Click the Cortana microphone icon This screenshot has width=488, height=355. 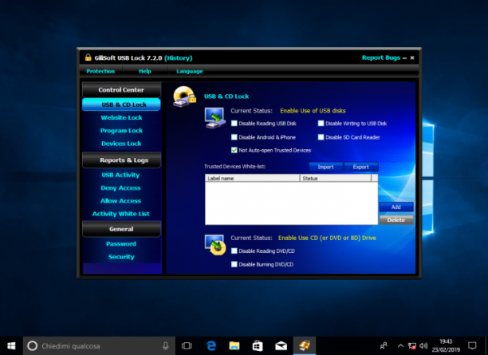[166, 345]
